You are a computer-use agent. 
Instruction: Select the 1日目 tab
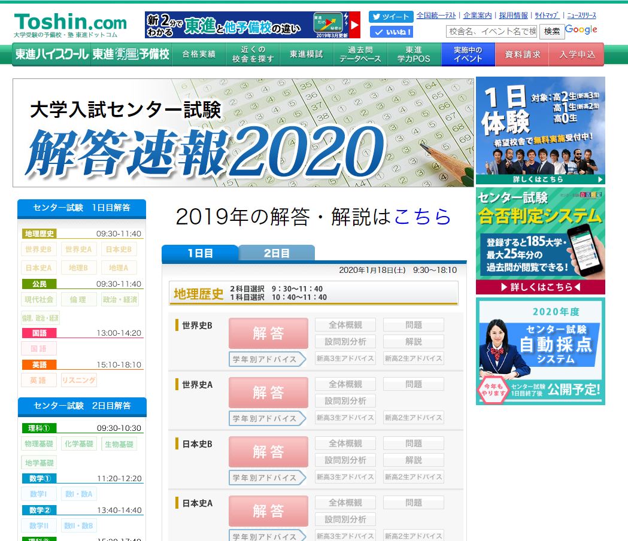[200, 253]
